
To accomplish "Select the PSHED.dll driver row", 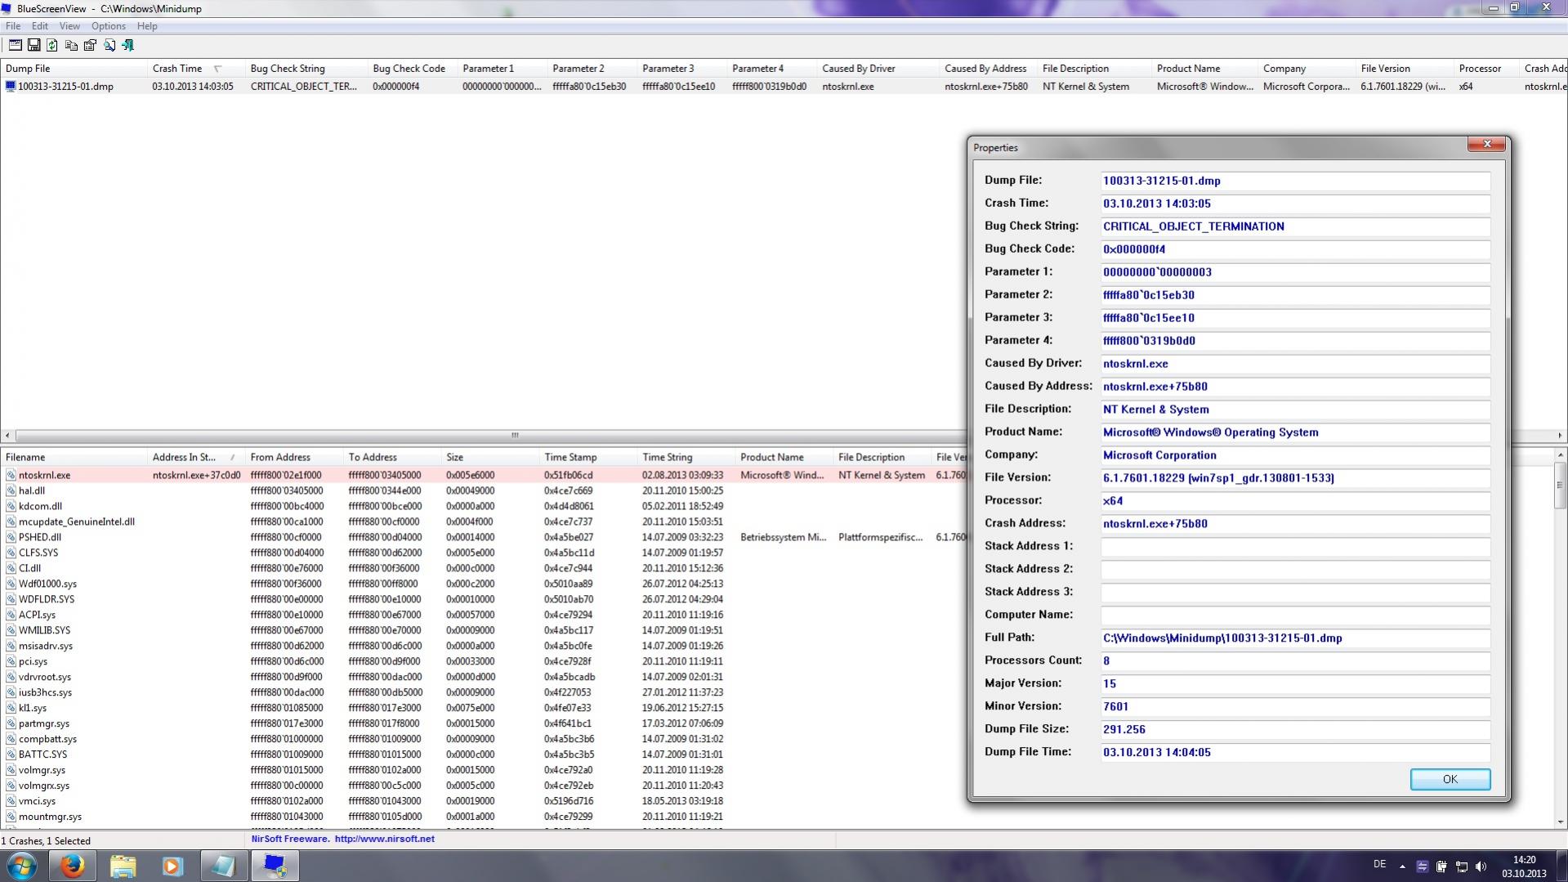I will [x=485, y=537].
